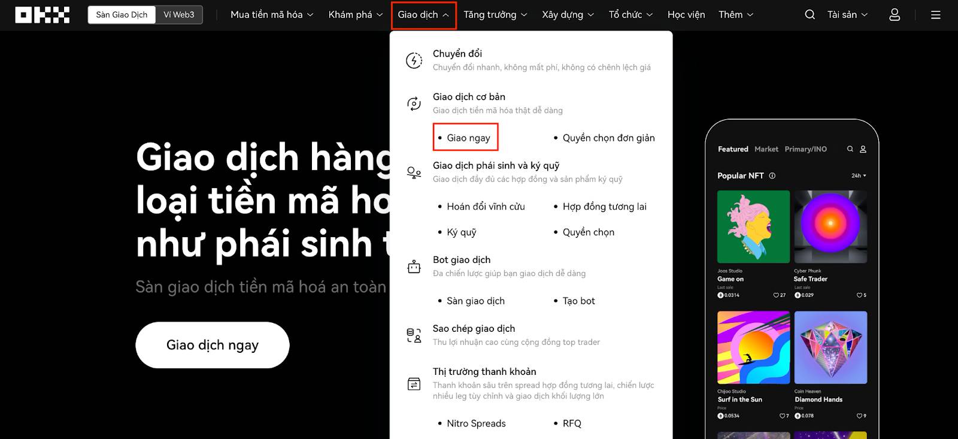Click the Giao dịch cơ bản heading
This screenshot has height=439, width=958.
click(469, 97)
